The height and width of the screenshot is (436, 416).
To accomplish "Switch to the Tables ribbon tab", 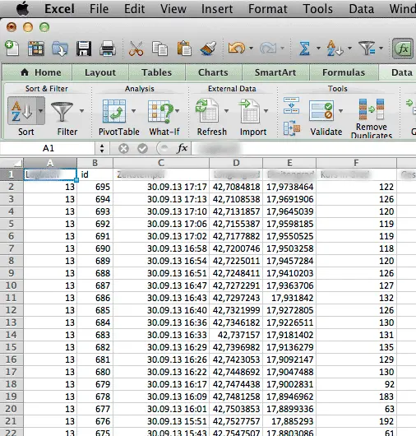I will coord(157,72).
